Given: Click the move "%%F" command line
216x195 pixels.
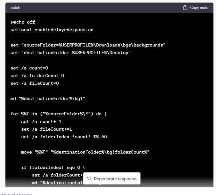Looking at the screenshot, I should [x=85, y=152].
